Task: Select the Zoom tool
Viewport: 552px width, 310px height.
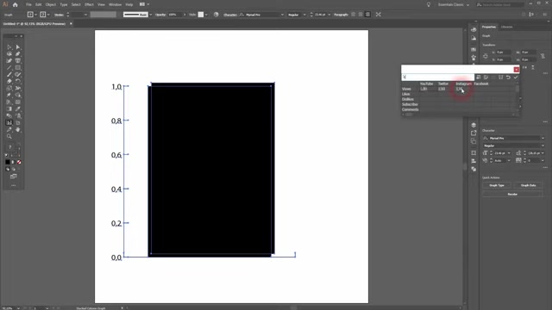Action: [x=9, y=136]
